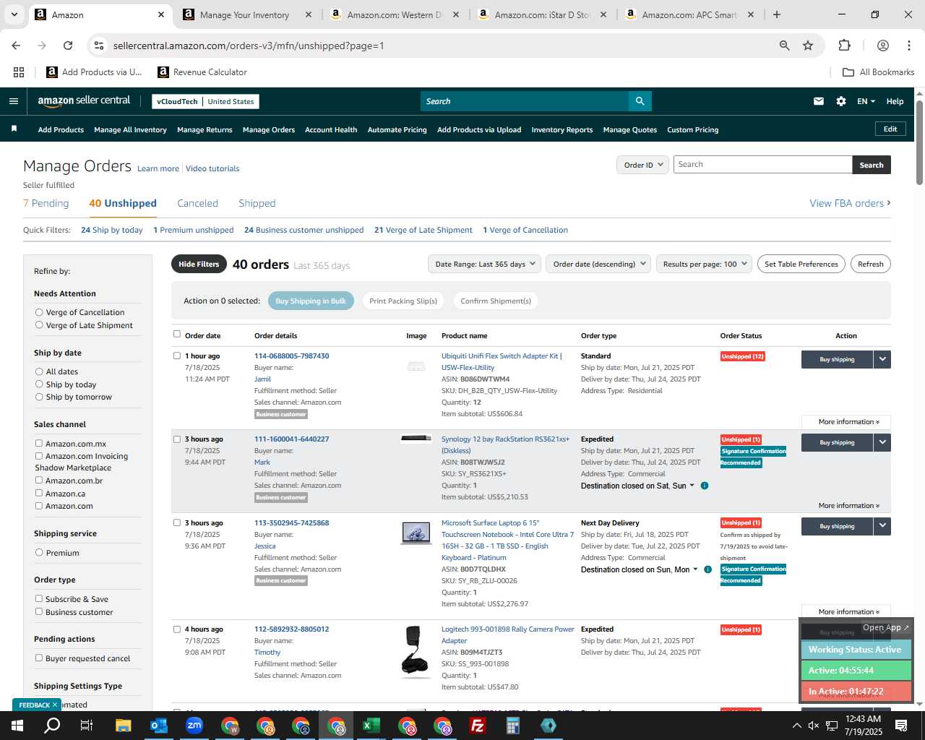Toggle the select-all orders checkbox in header

(177, 334)
